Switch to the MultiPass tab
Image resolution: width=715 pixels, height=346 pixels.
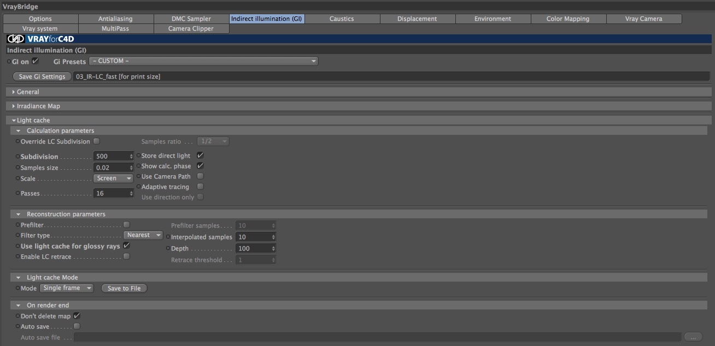tap(115, 28)
